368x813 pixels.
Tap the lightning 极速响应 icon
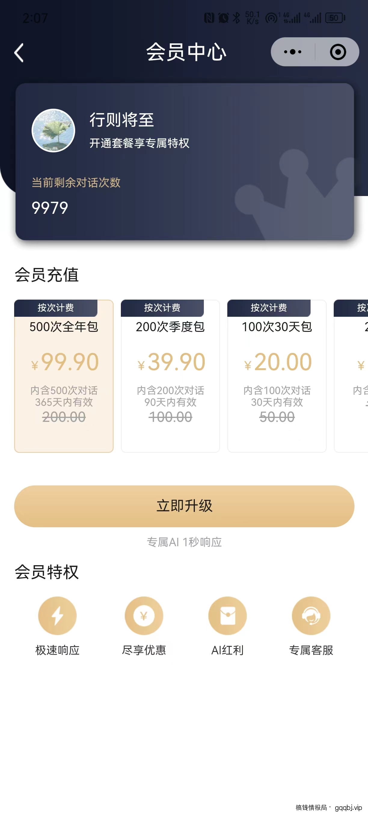pos(57,615)
